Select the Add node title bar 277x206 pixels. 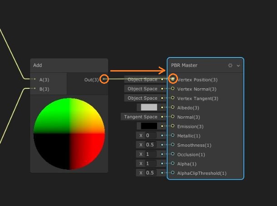pos(69,65)
